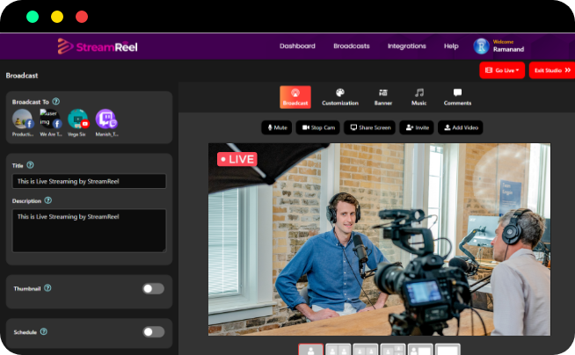Click the help icon beside Title
Image resolution: width=575 pixels, height=355 pixels.
(30, 165)
